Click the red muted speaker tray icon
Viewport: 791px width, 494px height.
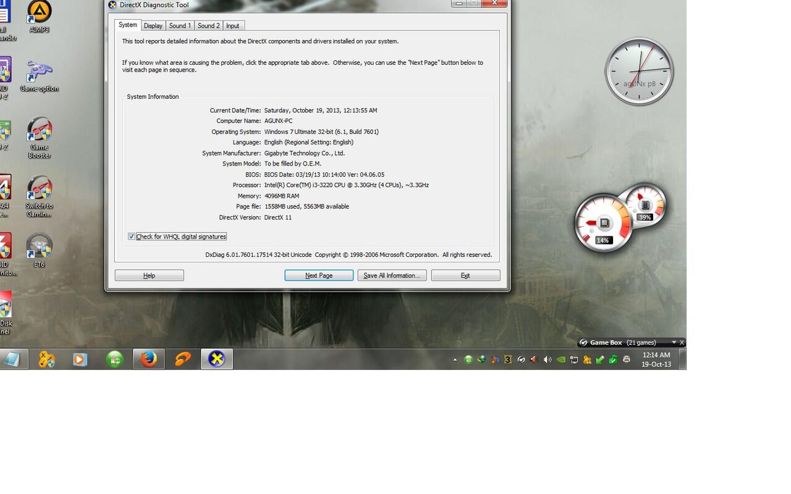(533, 359)
